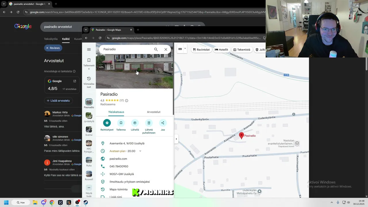This screenshot has height=207, width=368.
Task: Click the Pasiradio street view photo
Action: pyautogui.click(x=135, y=71)
